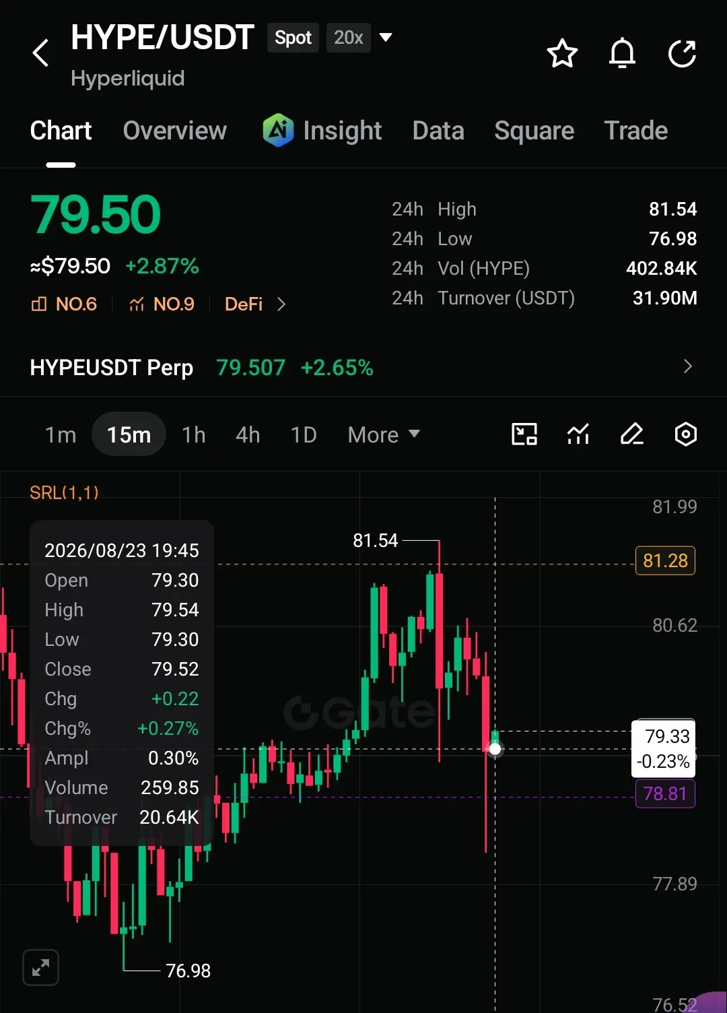Viewport: 727px width, 1013px height.
Task: Open the NO.6 ranking tag
Action: click(64, 304)
